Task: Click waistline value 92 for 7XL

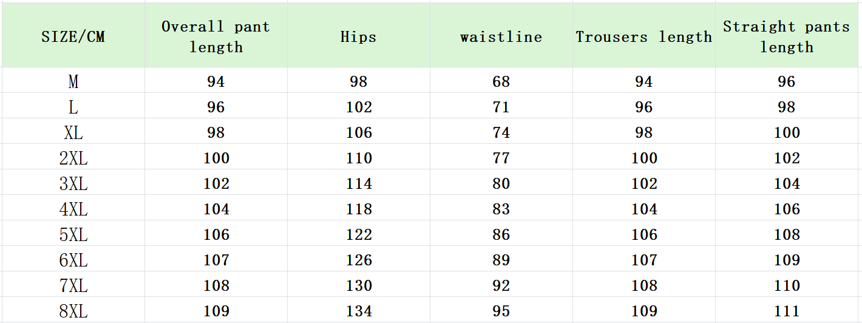Action: pos(501,286)
